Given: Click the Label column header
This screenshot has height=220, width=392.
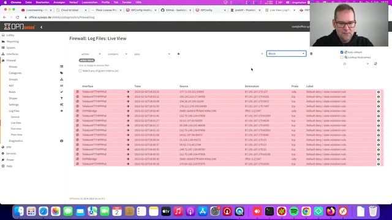Looking at the screenshot, I should pos(309,86).
